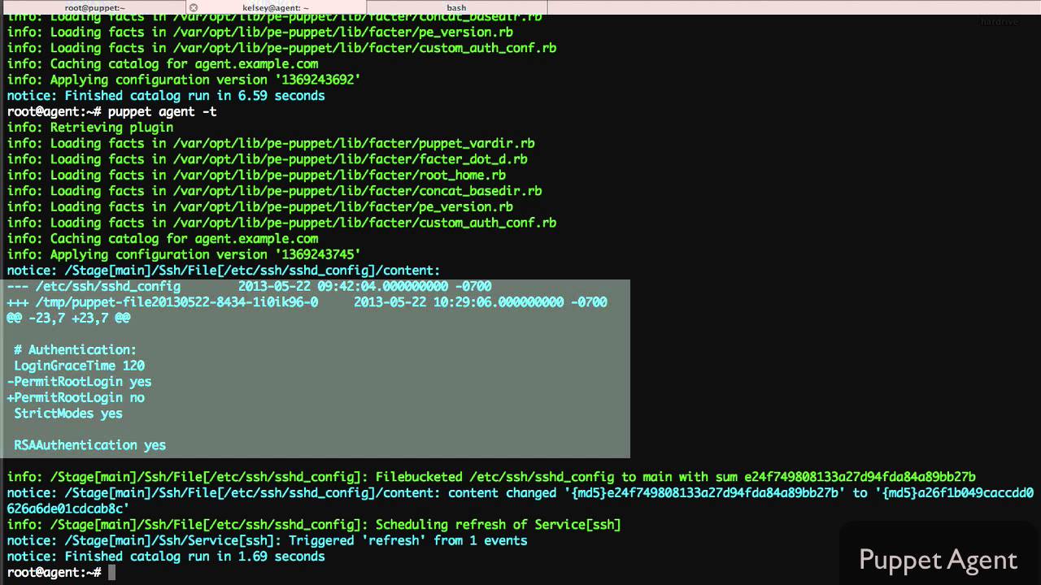Click the info line containing "Filebucketed /etc/ssh/sshd_config"
The image size is (1041, 585).
point(491,477)
